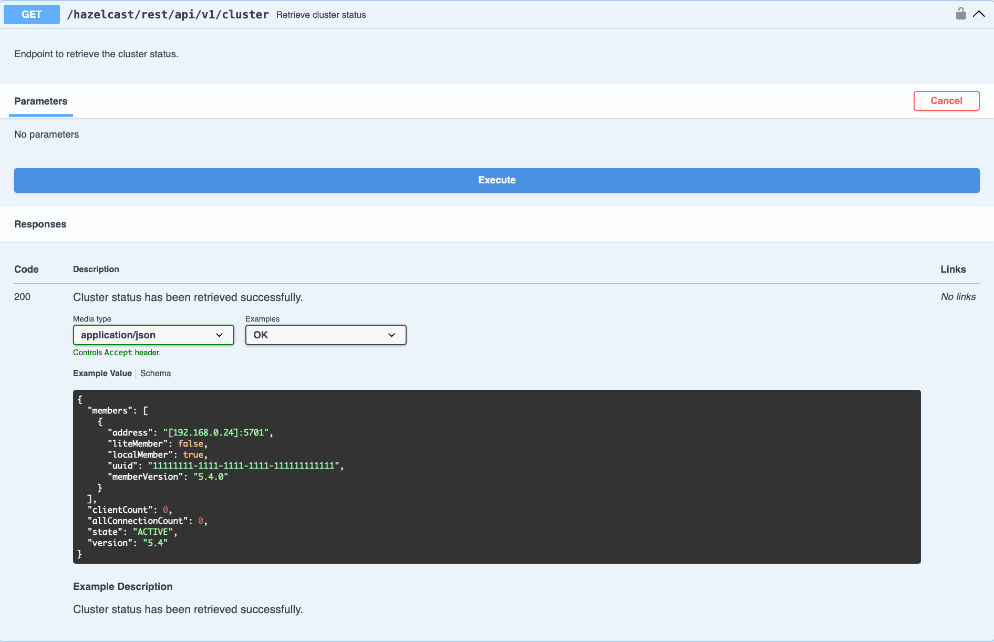Click the 200 response code

[x=22, y=297]
